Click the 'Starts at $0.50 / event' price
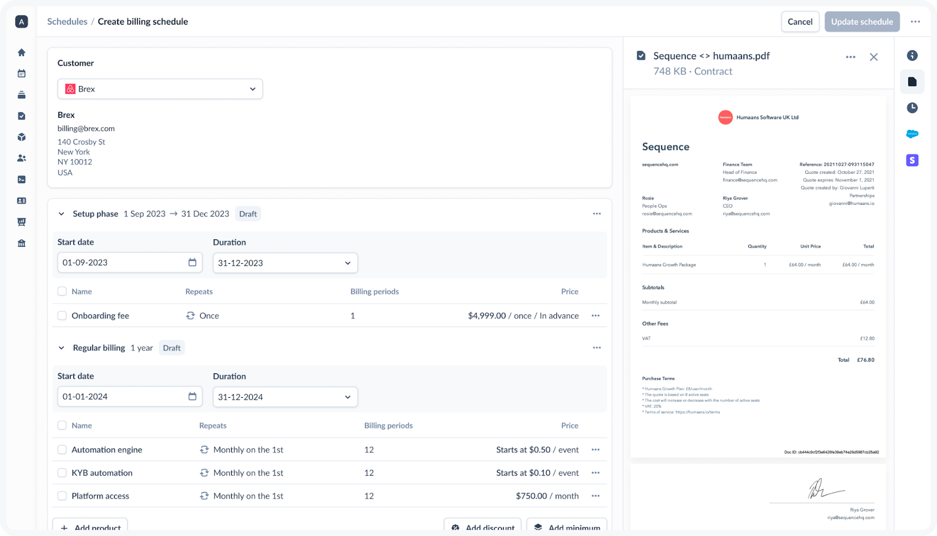Viewport: 937px width, 536px height. [x=538, y=449]
